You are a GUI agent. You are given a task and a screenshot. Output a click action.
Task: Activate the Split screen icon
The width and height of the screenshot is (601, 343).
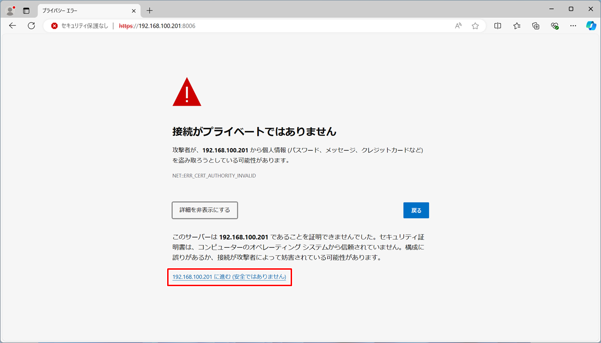497,26
